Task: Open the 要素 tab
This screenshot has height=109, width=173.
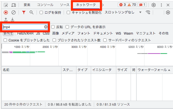Action: tap(27, 5)
